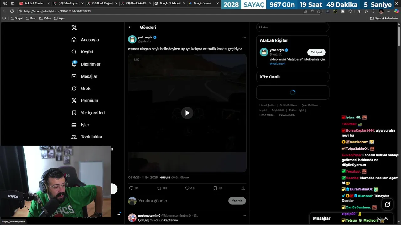401x225 pixels.
Task: Open the Basın bookmarks folder
Action: point(31,18)
